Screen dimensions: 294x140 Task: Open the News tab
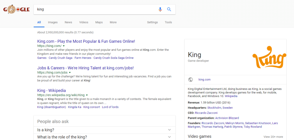click(x=68, y=22)
